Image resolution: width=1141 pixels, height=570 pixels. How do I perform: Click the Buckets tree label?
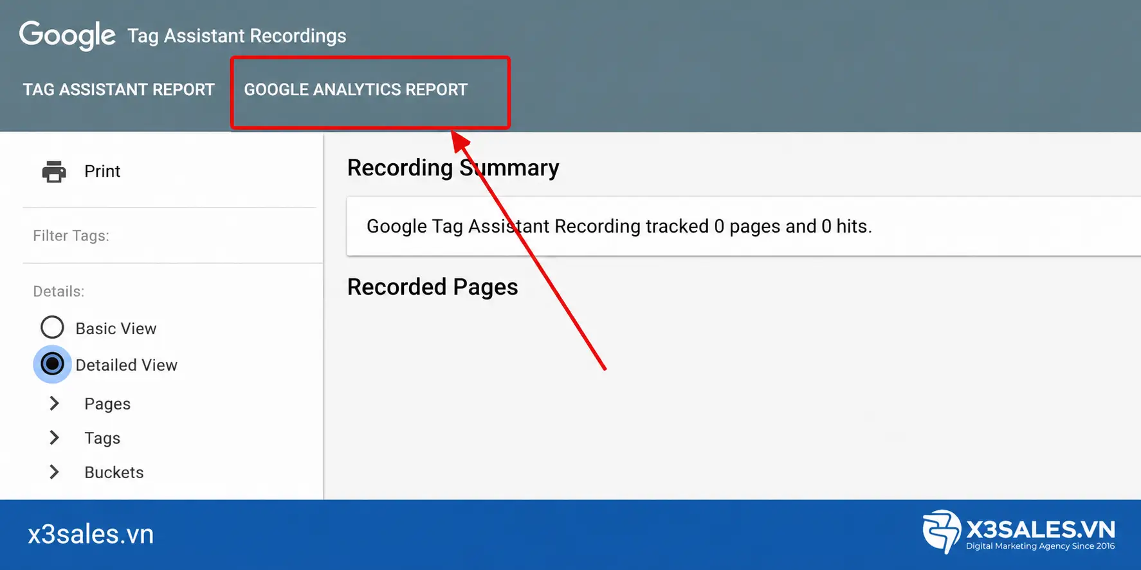tap(114, 472)
